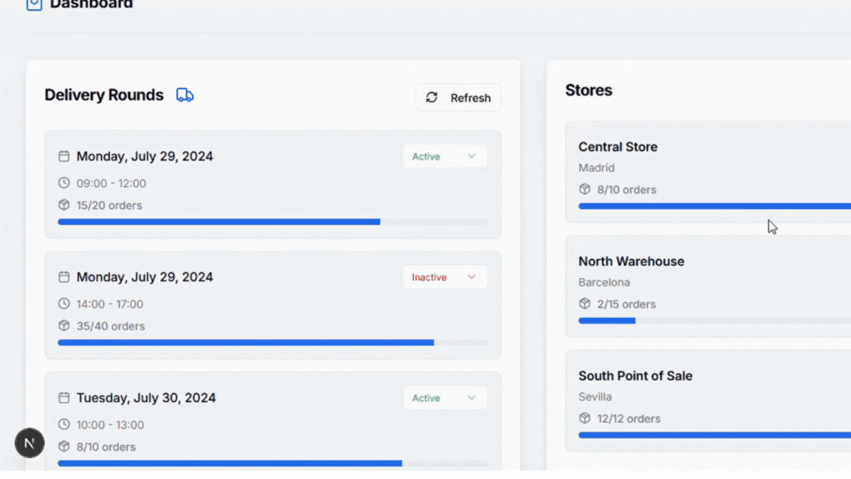Image resolution: width=851 pixels, height=479 pixels.
Task: Click the 15/20 orders progress bar
Action: [273, 222]
